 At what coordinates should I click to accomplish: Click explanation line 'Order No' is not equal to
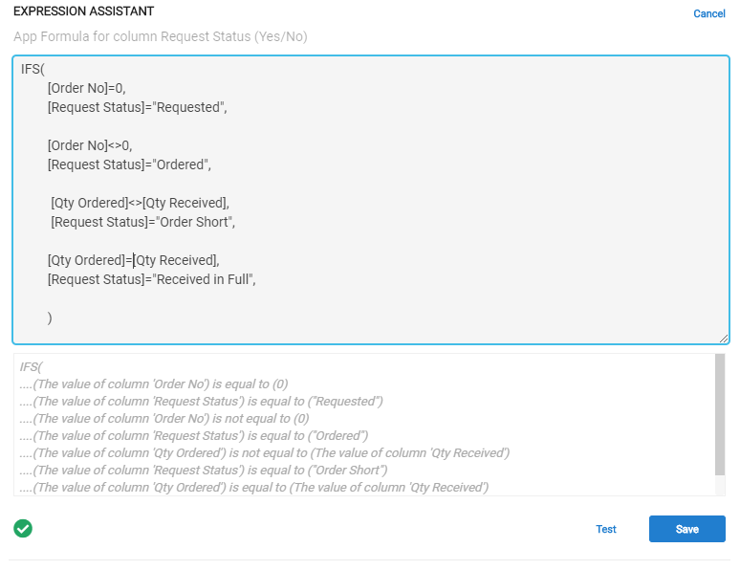point(164,418)
